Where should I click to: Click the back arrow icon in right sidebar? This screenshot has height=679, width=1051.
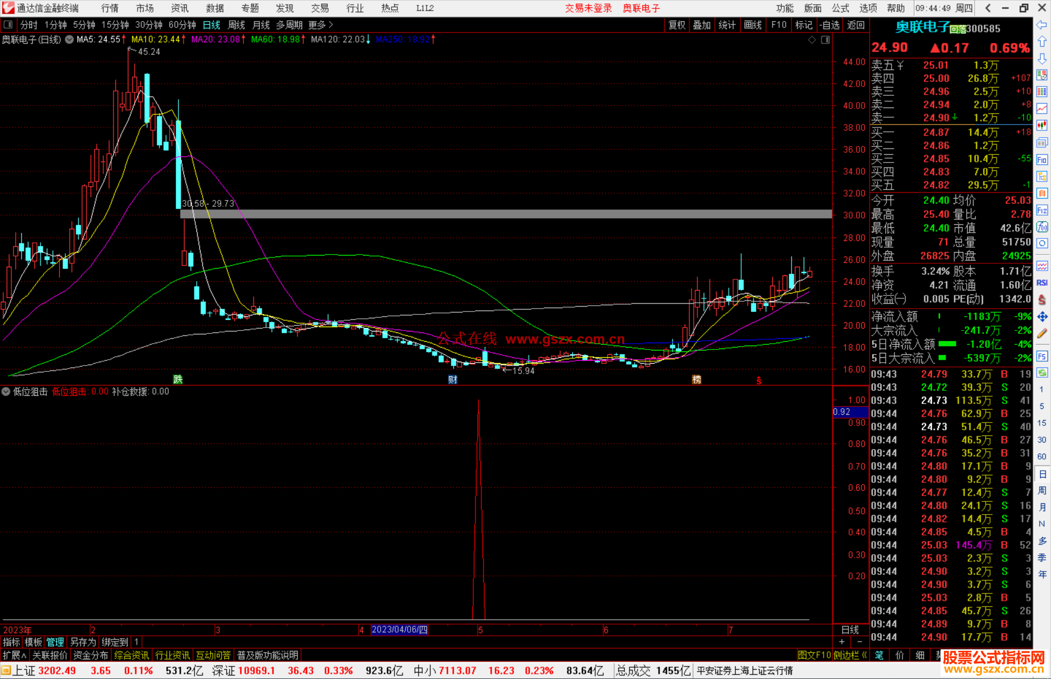tap(1042, 25)
